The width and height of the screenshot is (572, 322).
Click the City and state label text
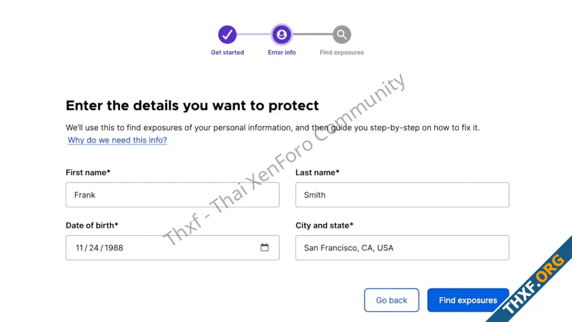[x=325, y=225]
